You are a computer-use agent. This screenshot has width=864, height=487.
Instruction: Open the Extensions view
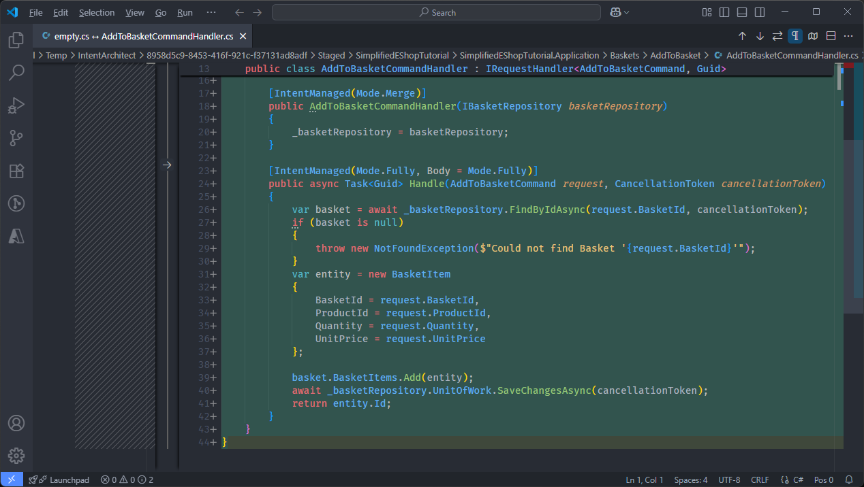[x=16, y=171]
